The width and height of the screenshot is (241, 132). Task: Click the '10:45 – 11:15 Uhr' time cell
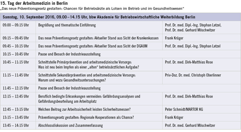16,62
